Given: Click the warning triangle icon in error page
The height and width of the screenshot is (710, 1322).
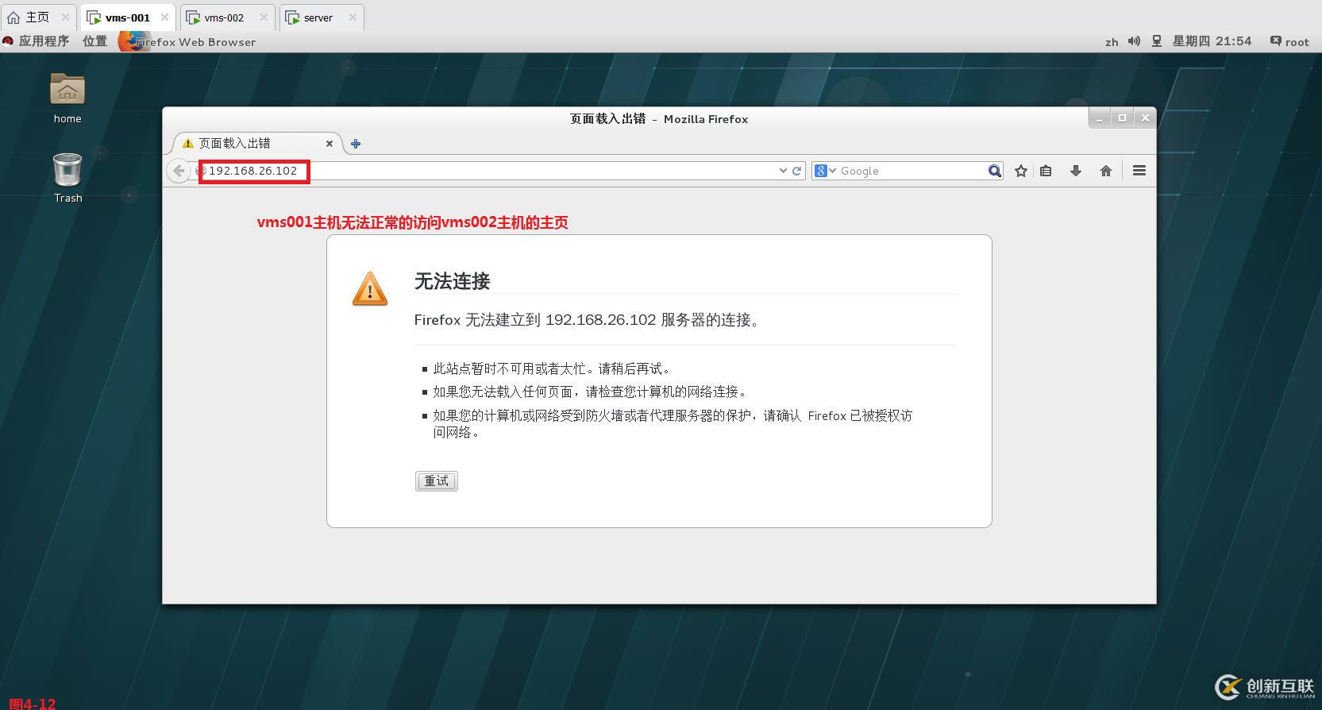Looking at the screenshot, I should [370, 289].
